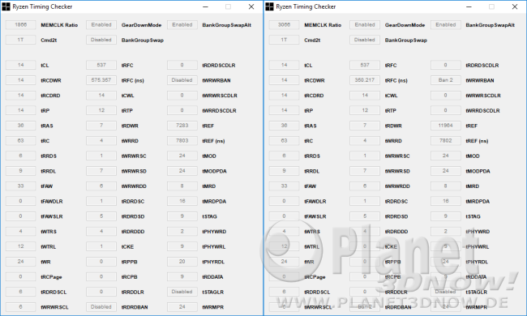Click the tRDRDBAN Disabled field in left window
The width and height of the screenshot is (527, 316).
(x=101, y=307)
